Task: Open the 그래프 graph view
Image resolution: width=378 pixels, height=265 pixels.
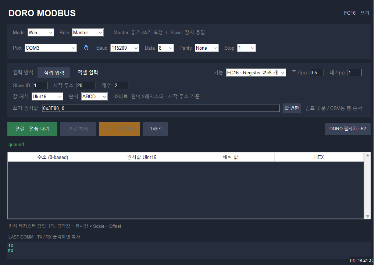Action: coord(155,129)
